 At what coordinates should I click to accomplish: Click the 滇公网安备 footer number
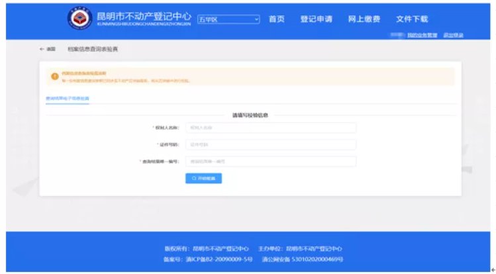303,259
